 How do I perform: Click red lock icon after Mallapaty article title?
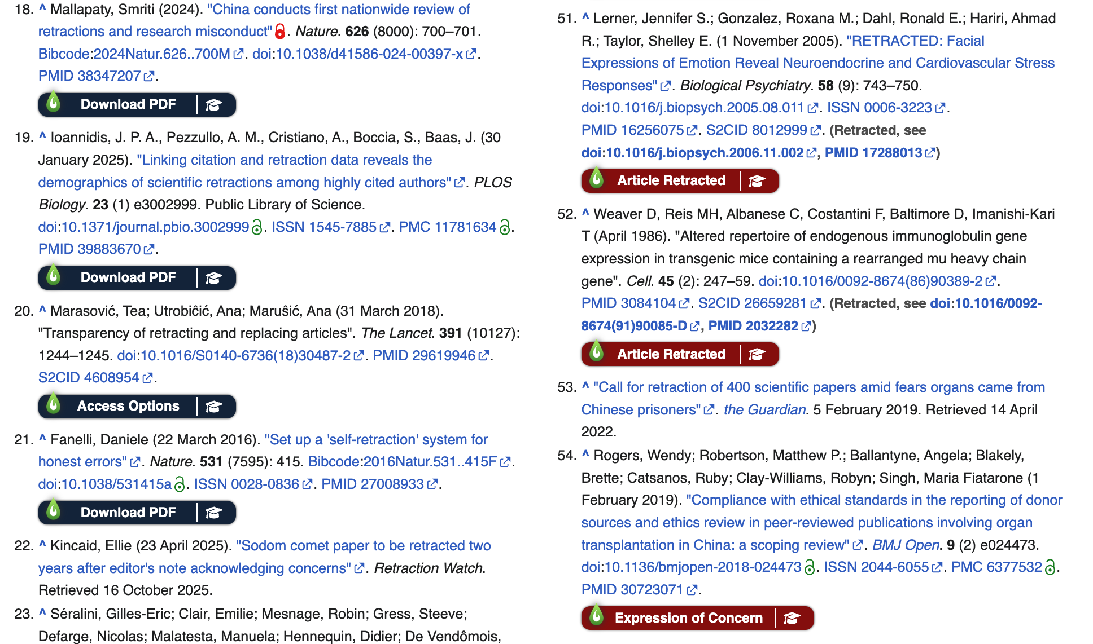pyautogui.click(x=280, y=32)
